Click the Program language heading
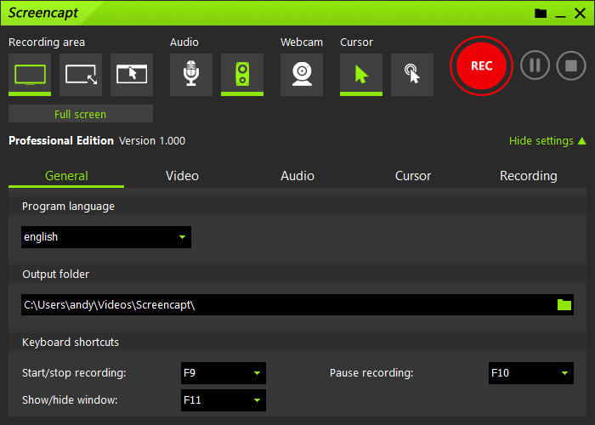The image size is (595, 425). click(68, 207)
